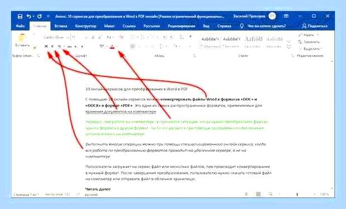Image resolution: width=346 pixels, height=209 pixels.
Task: Toggle subscript formatting
Action: [x=76, y=46]
